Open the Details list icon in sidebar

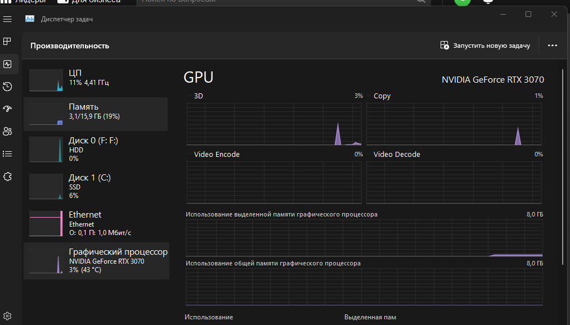point(7,154)
